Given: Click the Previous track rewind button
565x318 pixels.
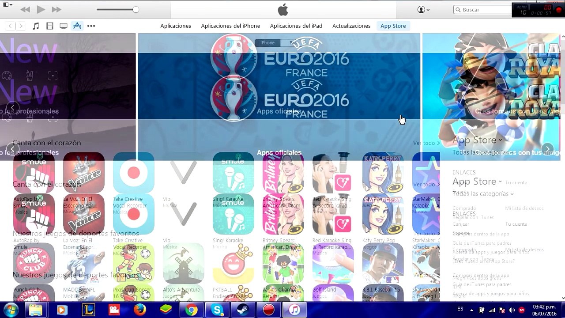Looking at the screenshot, I should (25, 9).
